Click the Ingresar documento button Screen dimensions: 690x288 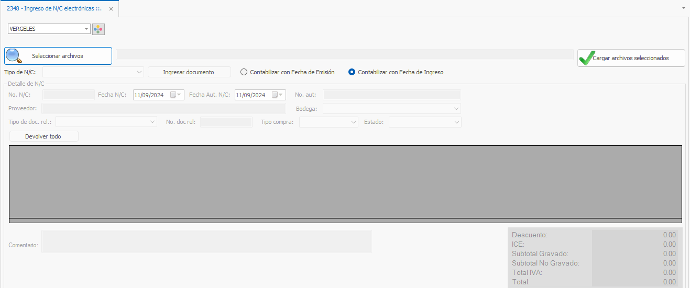coord(189,72)
